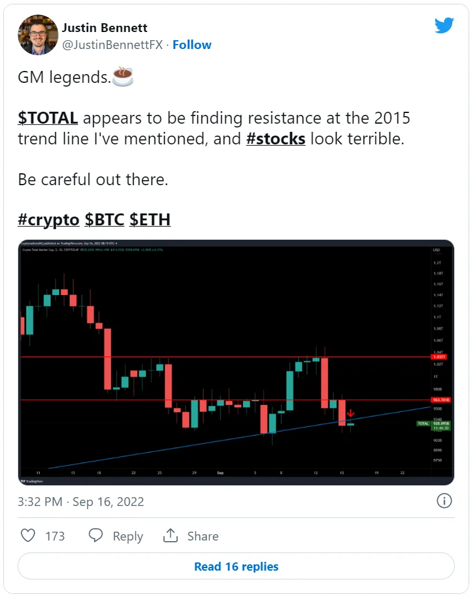Click the $BTC cashtag

pos(104,219)
